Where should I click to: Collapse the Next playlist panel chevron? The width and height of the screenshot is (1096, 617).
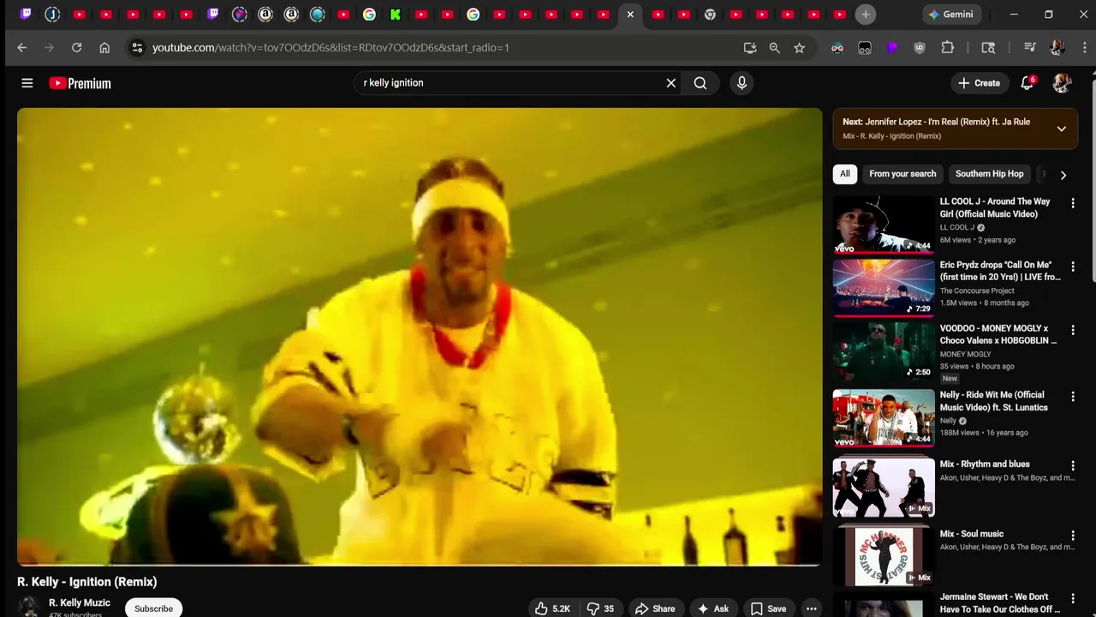(1061, 129)
